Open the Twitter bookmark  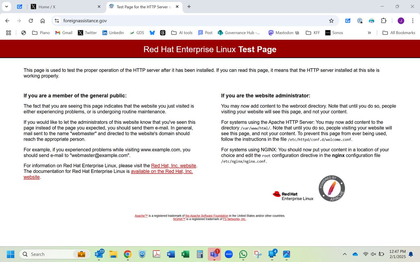coord(87,32)
